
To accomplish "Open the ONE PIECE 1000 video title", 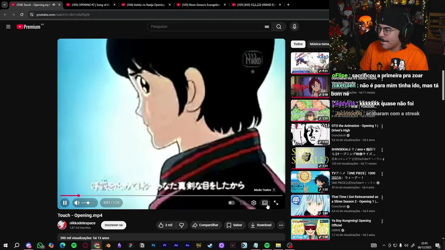I will click(353, 175).
